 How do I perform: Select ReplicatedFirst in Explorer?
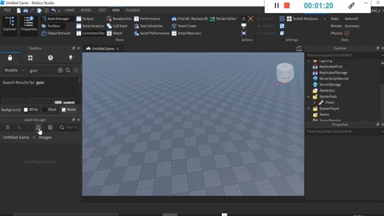(x=331, y=67)
